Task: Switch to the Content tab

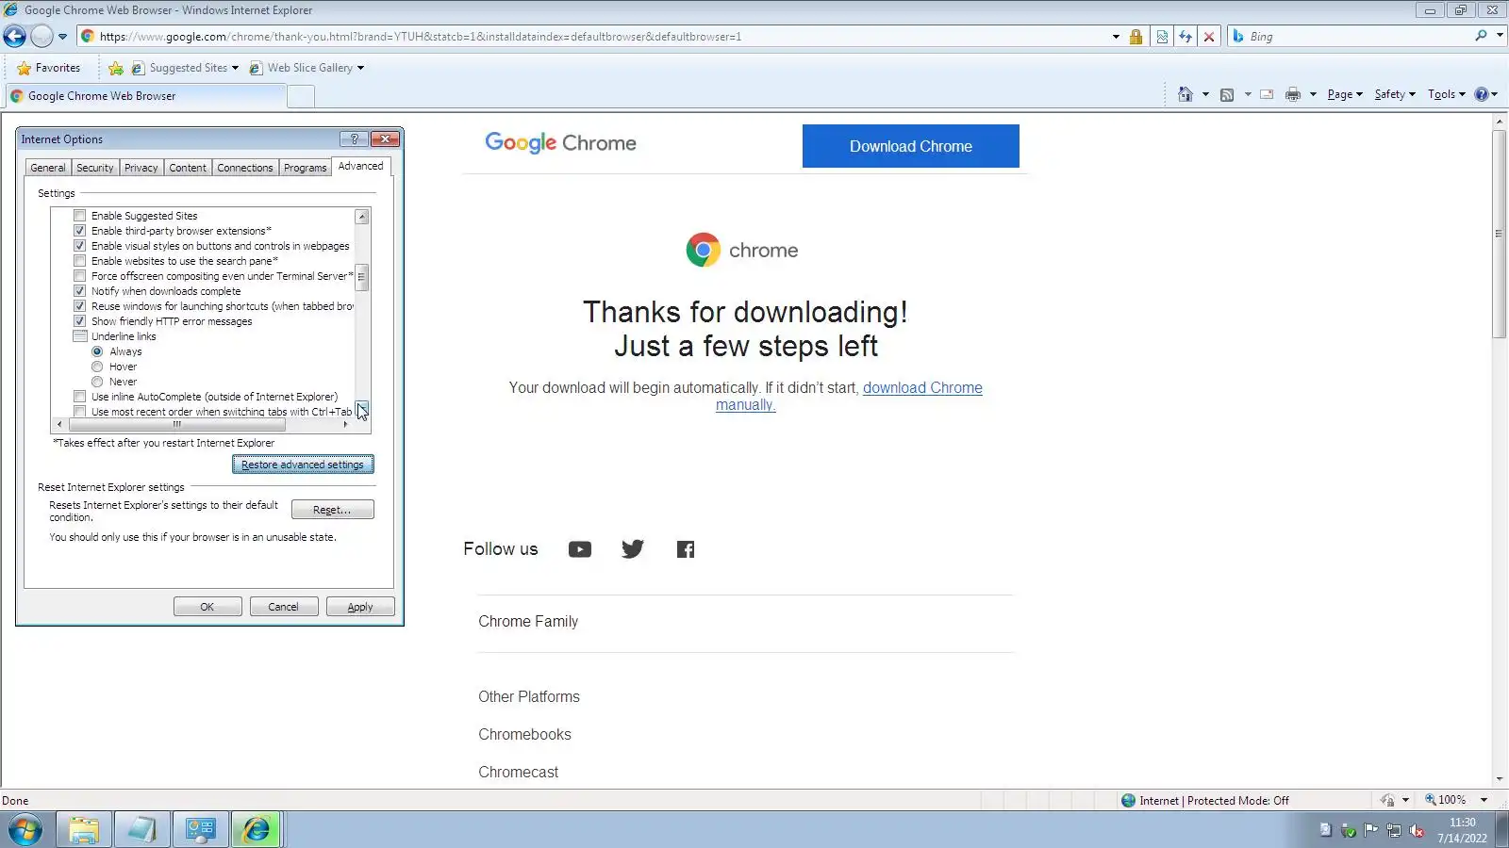Action: pyautogui.click(x=188, y=168)
